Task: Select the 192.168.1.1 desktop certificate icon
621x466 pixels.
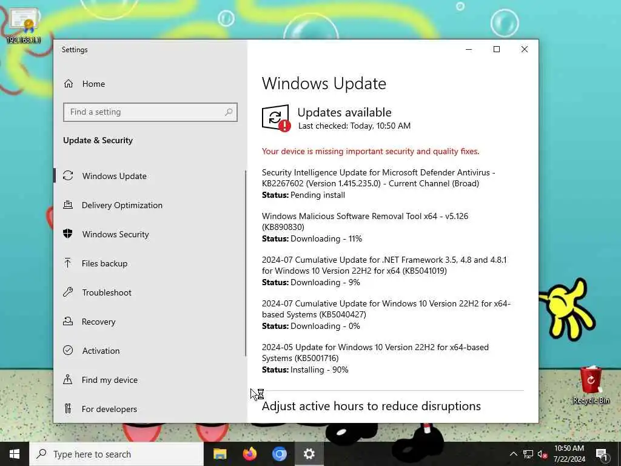Action: [24, 24]
